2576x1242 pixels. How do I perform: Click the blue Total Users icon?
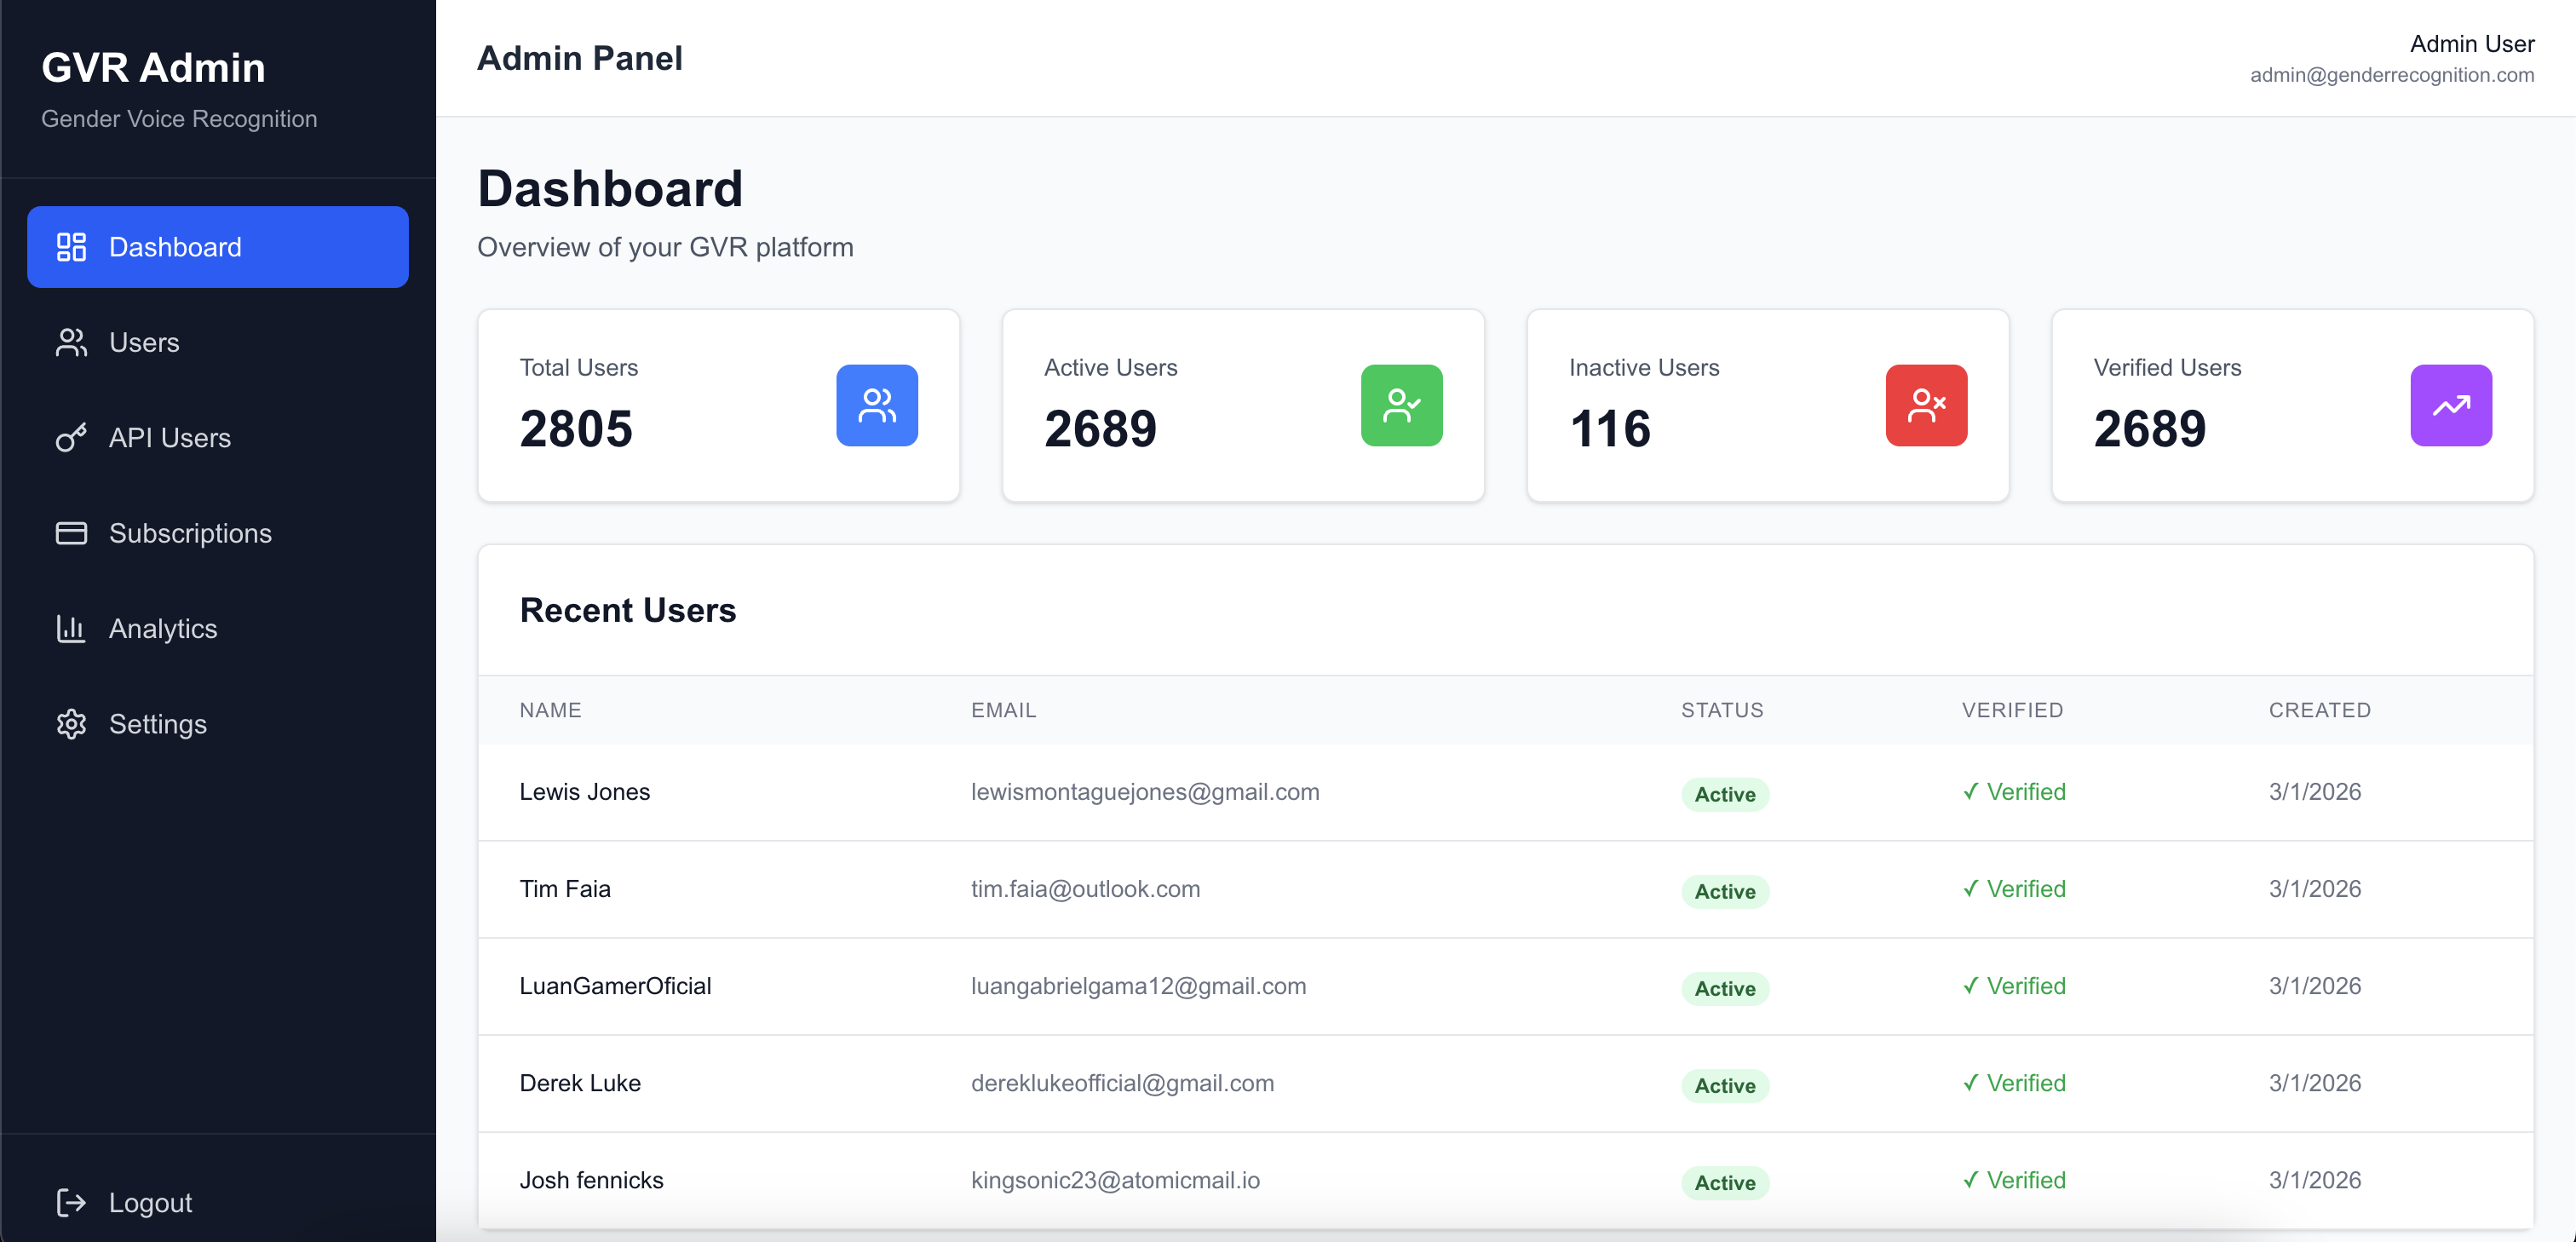click(876, 405)
